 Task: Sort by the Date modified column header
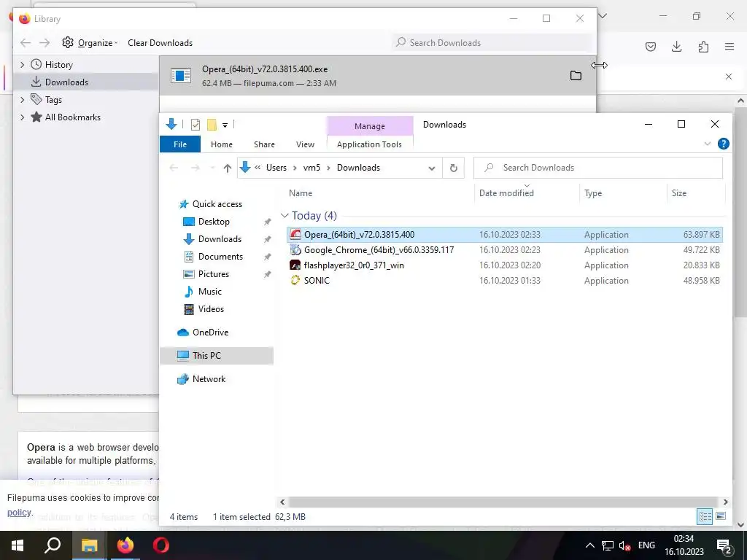[x=527, y=192]
